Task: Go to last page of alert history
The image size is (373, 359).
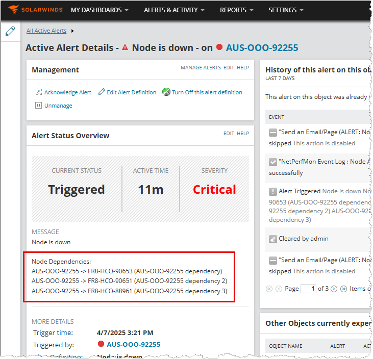Action: click(x=343, y=289)
